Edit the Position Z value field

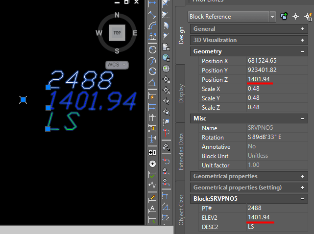click(277, 79)
